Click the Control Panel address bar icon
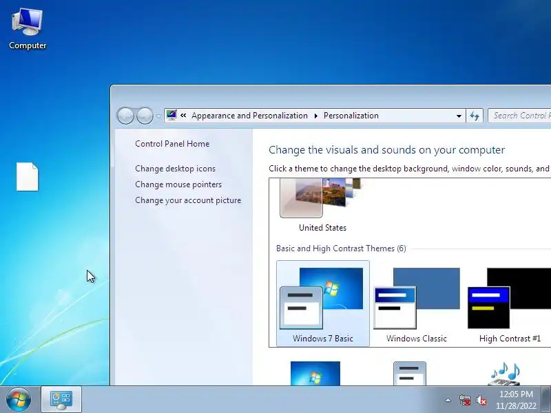 pyautogui.click(x=171, y=115)
